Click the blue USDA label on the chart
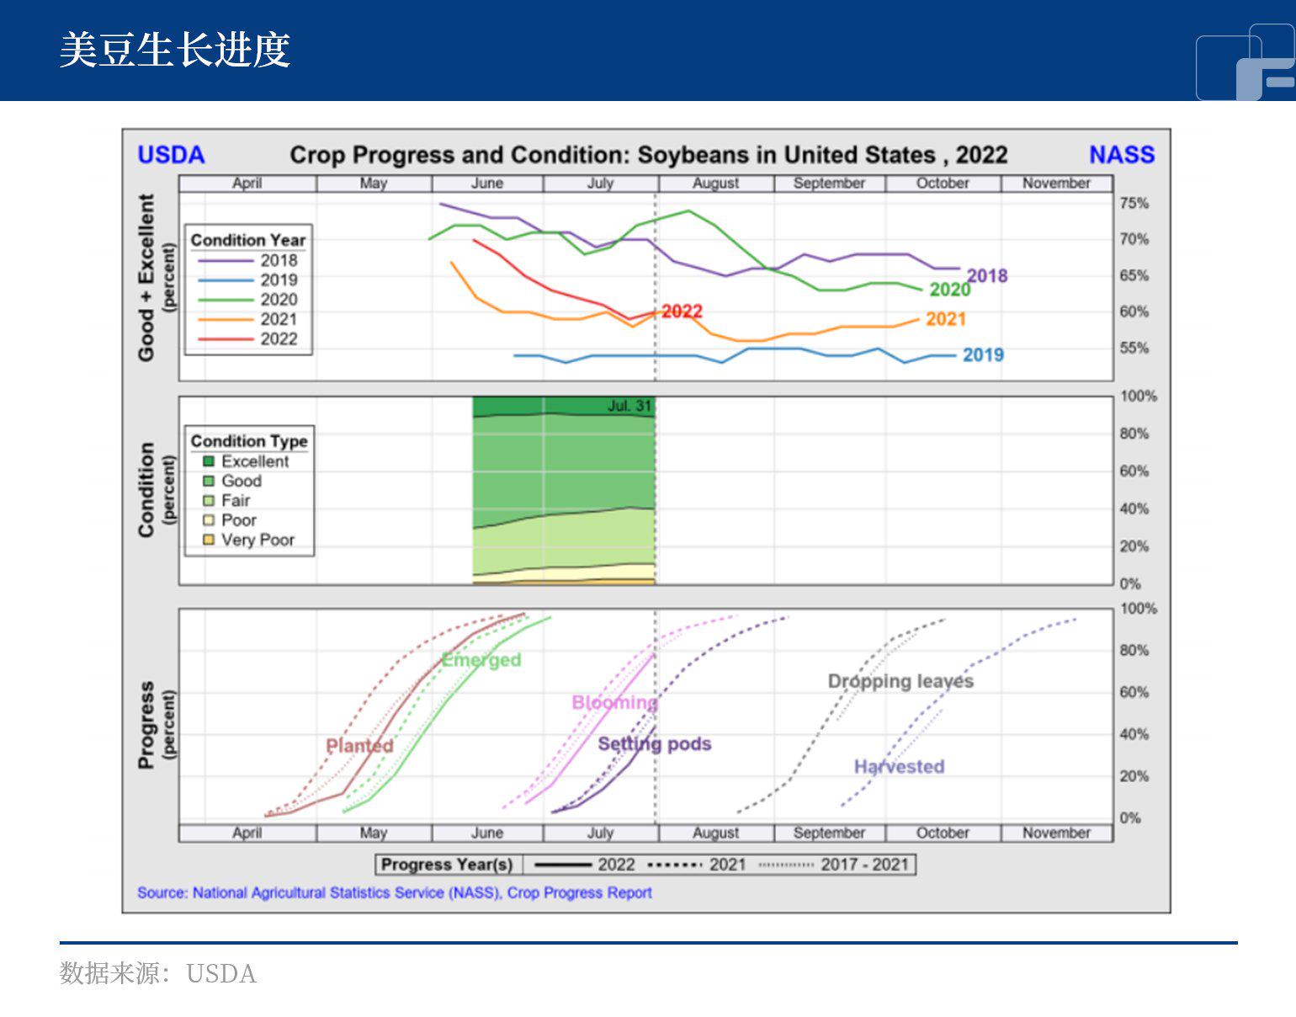 171,155
